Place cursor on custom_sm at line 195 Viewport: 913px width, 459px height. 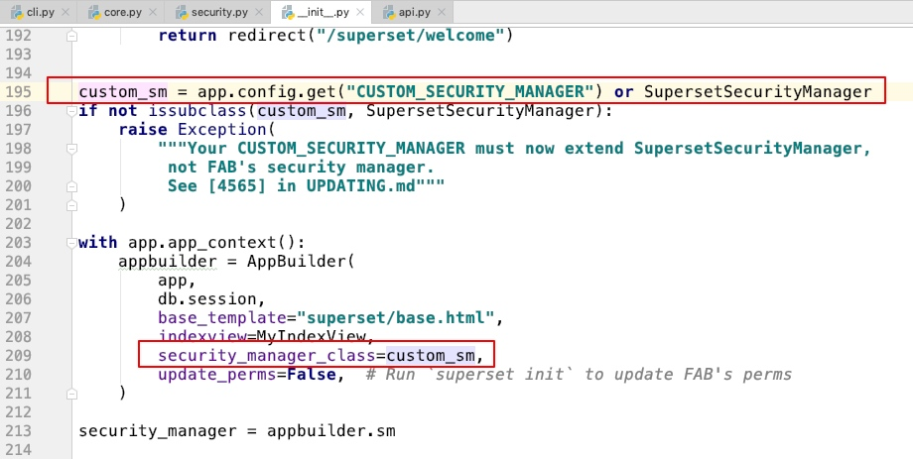(123, 92)
